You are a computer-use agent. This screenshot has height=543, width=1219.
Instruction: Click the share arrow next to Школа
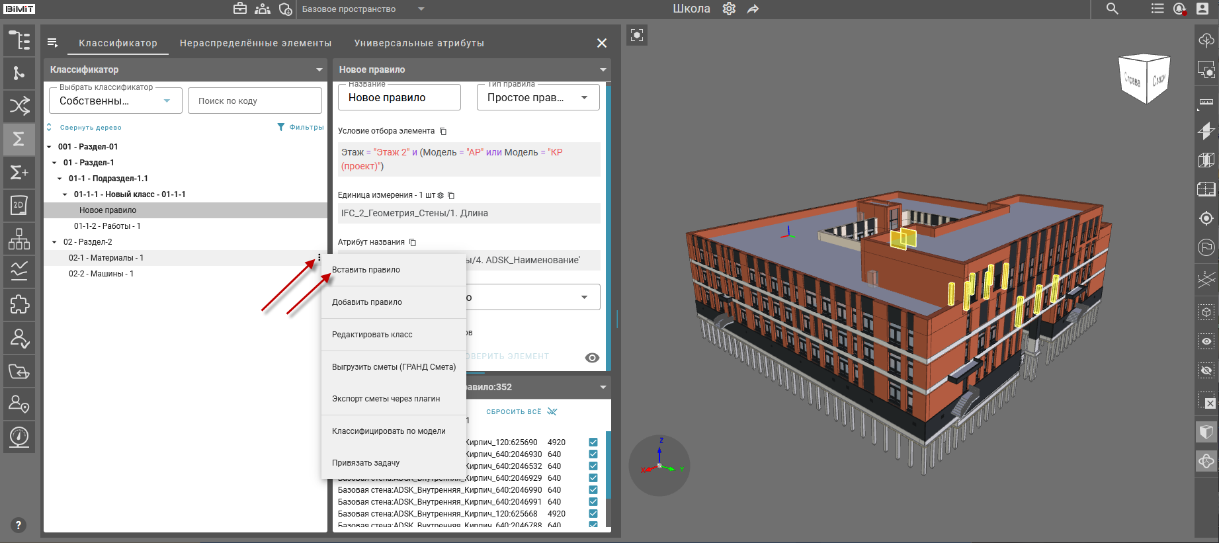[753, 9]
